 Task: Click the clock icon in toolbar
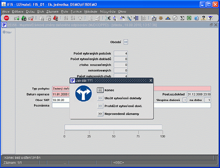pyautogui.click(x=175, y=18)
